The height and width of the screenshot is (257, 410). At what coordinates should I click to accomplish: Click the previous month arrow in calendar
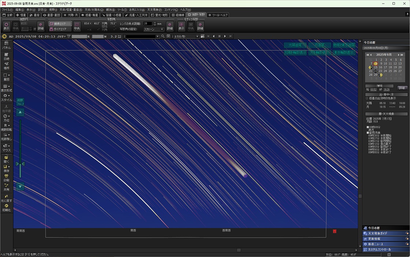371,55
